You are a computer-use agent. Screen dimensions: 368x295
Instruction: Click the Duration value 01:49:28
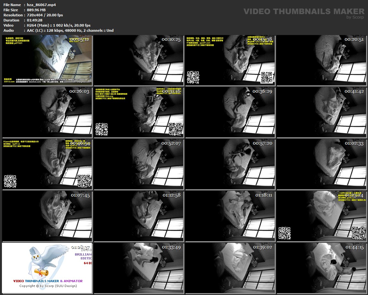pyautogui.click(x=35, y=20)
